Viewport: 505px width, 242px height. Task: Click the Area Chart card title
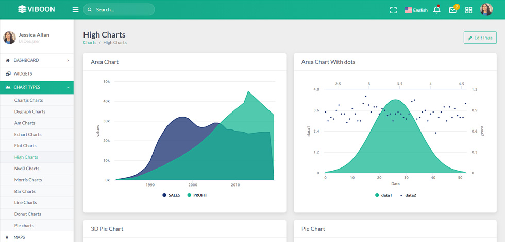coord(105,62)
